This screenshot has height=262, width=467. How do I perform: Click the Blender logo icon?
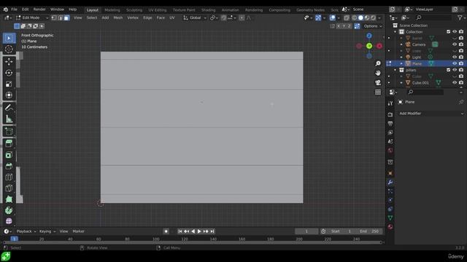click(x=5, y=9)
